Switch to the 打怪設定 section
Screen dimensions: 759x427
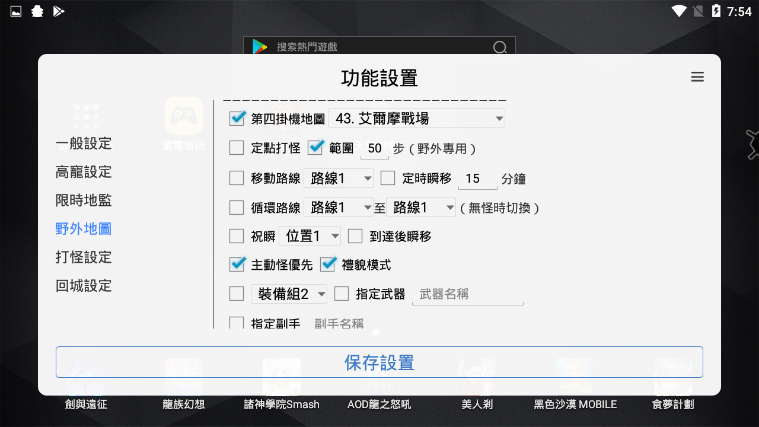(83, 257)
